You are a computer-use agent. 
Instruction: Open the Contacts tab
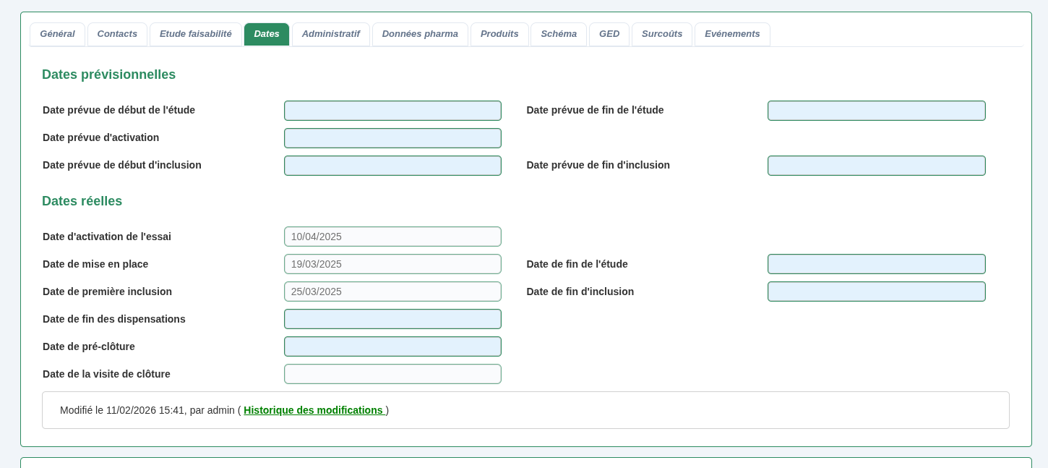point(117,34)
